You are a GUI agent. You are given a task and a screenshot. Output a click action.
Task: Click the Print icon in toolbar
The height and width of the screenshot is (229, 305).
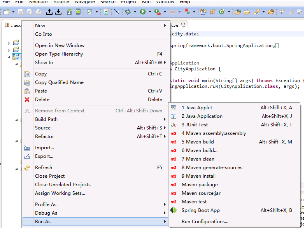click(39, 12)
